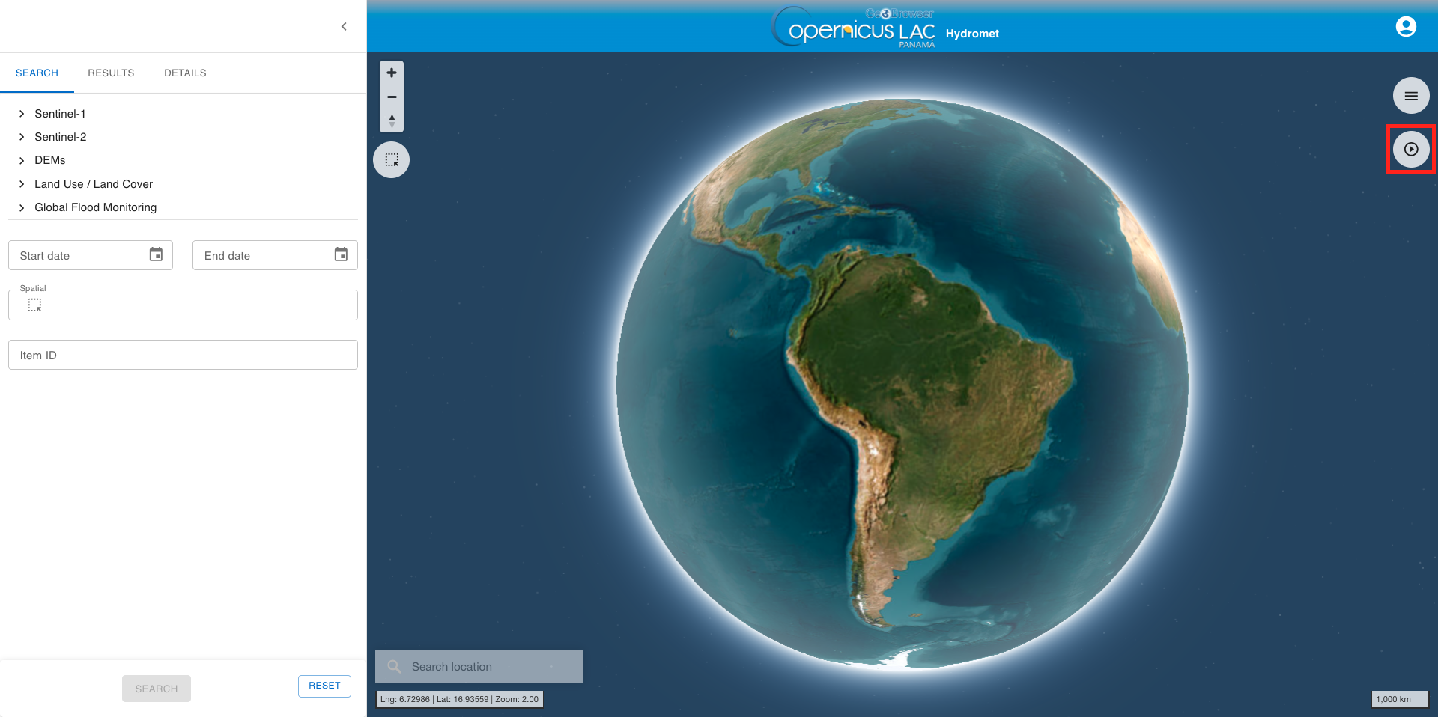Click the Spatial draw-area icon
The height and width of the screenshot is (717, 1438).
[34, 305]
